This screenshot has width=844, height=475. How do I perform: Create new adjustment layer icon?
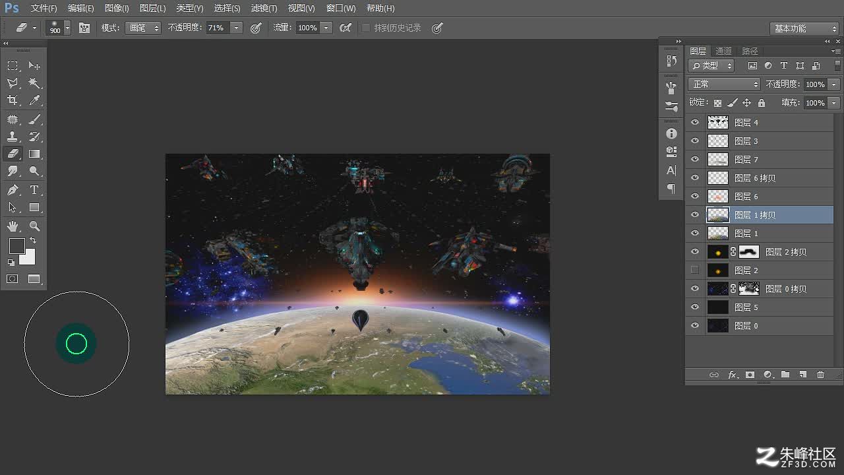pyautogui.click(x=768, y=375)
